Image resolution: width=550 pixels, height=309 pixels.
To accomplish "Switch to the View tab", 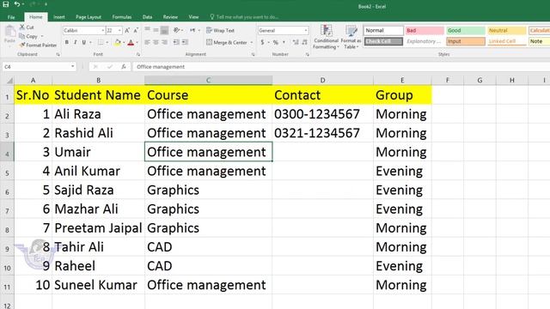I will point(193,17).
